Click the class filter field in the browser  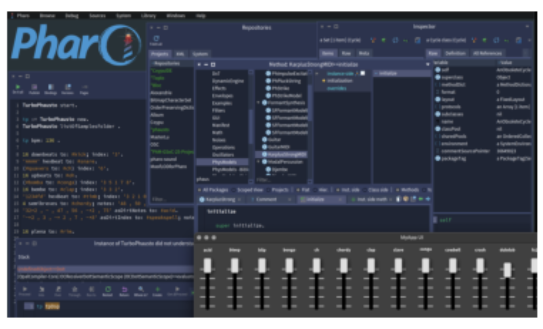tap(281, 180)
